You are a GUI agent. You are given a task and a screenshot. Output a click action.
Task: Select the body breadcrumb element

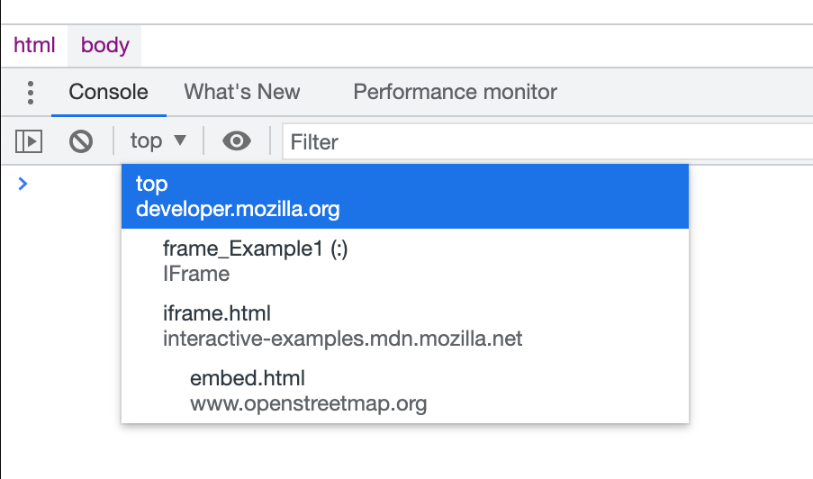(105, 45)
